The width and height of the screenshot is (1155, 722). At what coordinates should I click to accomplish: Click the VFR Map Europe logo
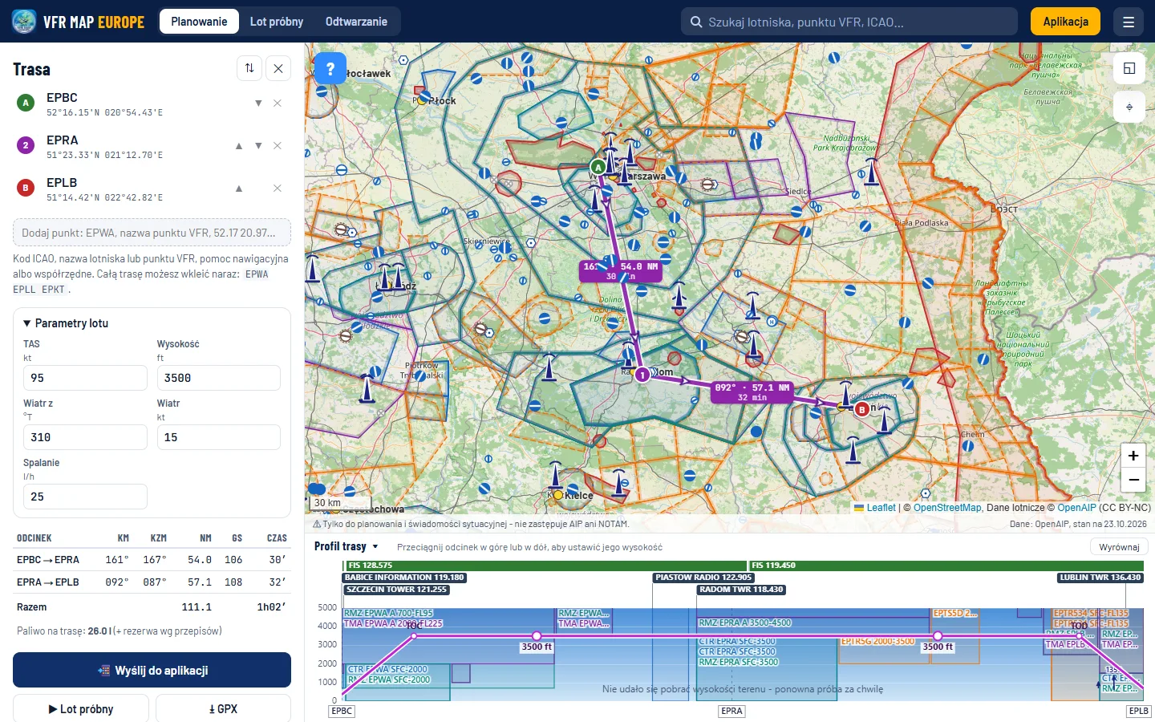click(79, 22)
